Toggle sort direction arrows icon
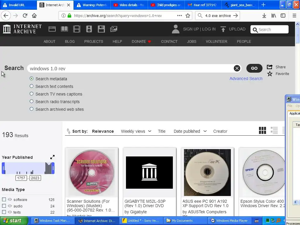The height and width of the screenshot is (225, 300). point(69,131)
